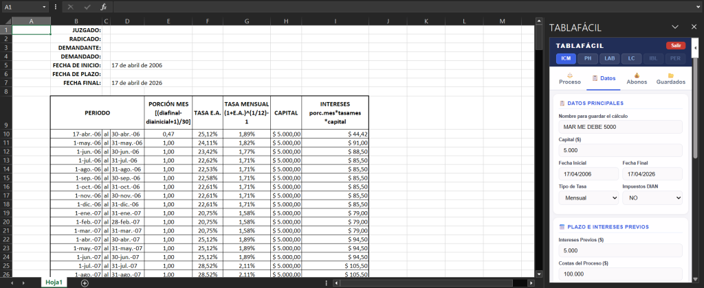Open the Tipo de Tasa dropdown
This screenshot has width=704, height=288.
point(588,197)
